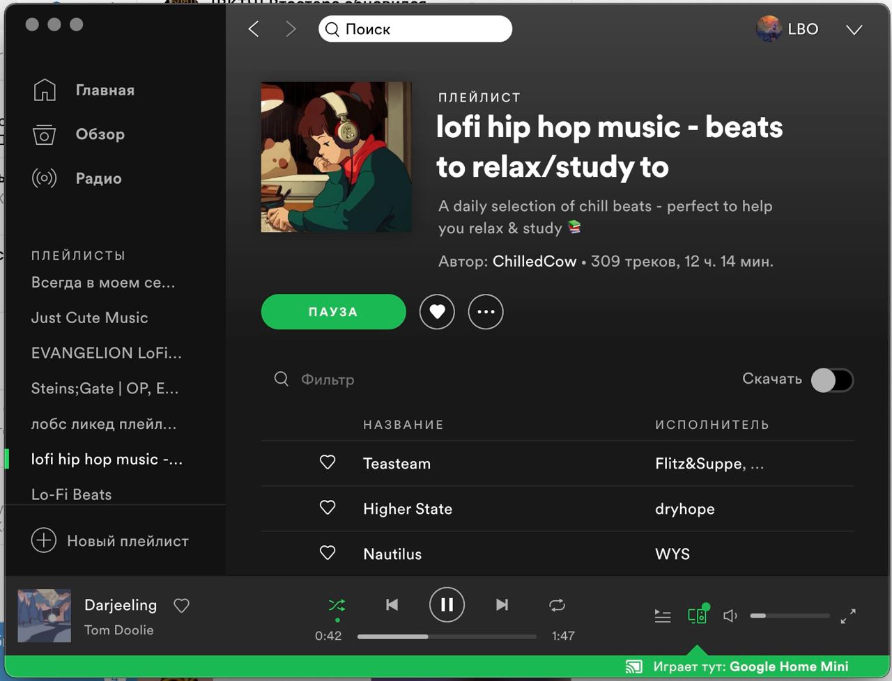Image resolution: width=892 pixels, height=681 pixels.
Task: Click the Фильтр magnifier icon
Action: [282, 379]
